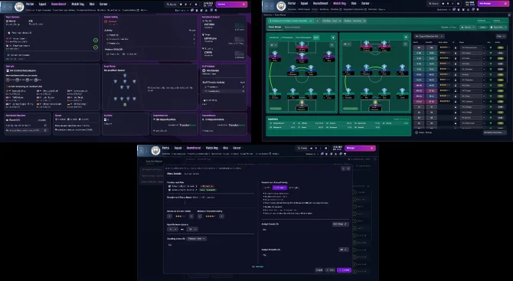Screen dimensions: 513x281
Task: Open Recruitment menu in Recruitment overview window
Action: [x=58, y=5]
